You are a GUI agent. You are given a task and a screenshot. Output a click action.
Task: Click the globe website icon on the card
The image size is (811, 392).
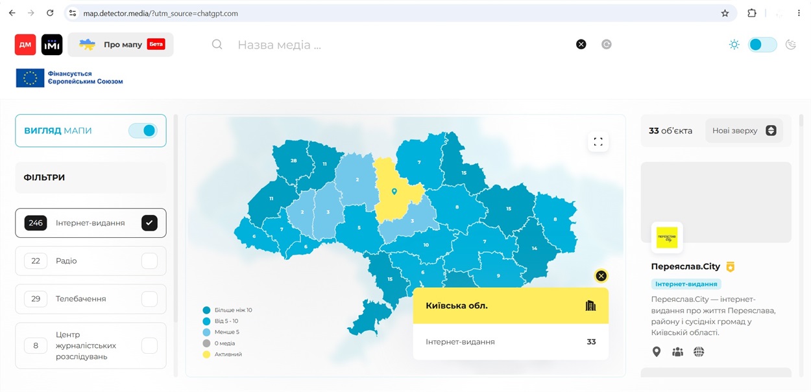699,352
